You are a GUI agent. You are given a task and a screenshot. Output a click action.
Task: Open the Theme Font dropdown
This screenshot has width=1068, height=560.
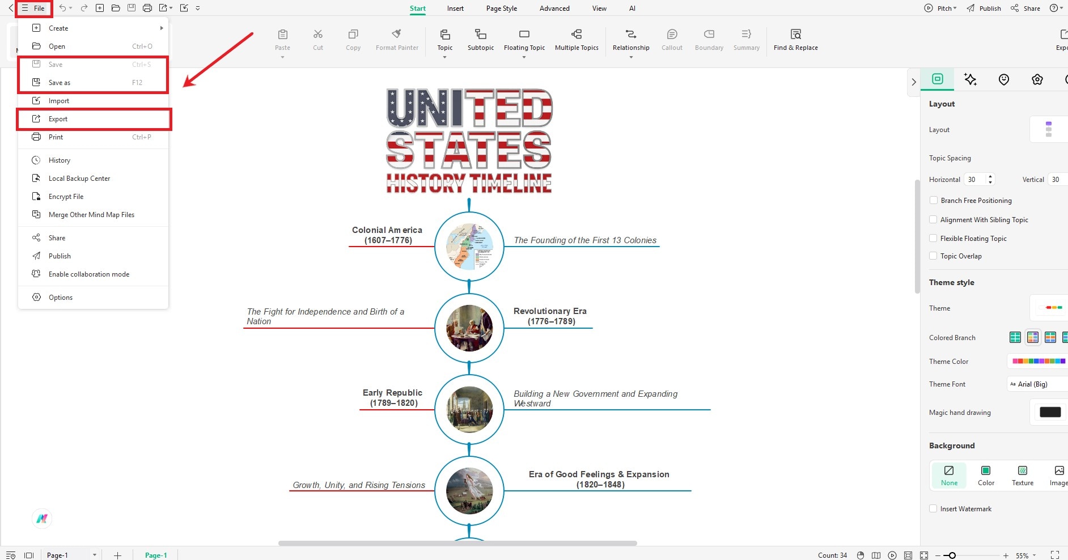(1037, 384)
